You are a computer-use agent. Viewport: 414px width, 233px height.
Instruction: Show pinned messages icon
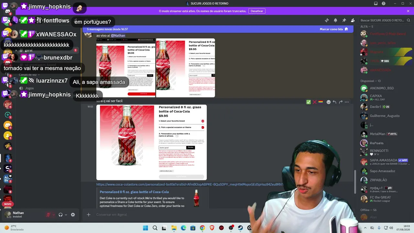click(344, 20)
